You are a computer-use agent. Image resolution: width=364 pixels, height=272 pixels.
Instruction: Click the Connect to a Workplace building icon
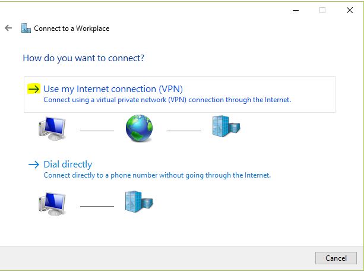(x=26, y=28)
